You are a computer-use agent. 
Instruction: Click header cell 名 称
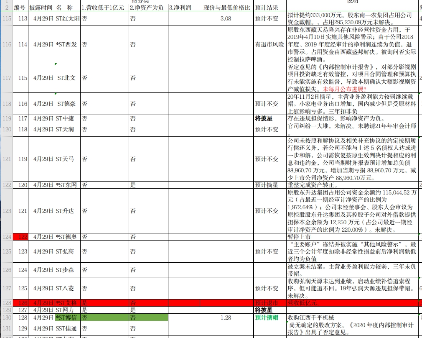point(68,8)
